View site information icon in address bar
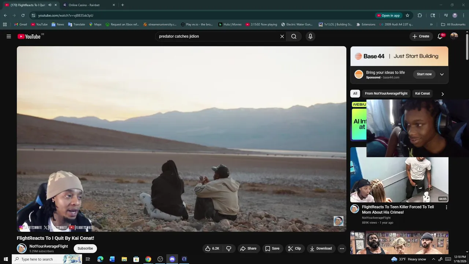 (33, 15)
